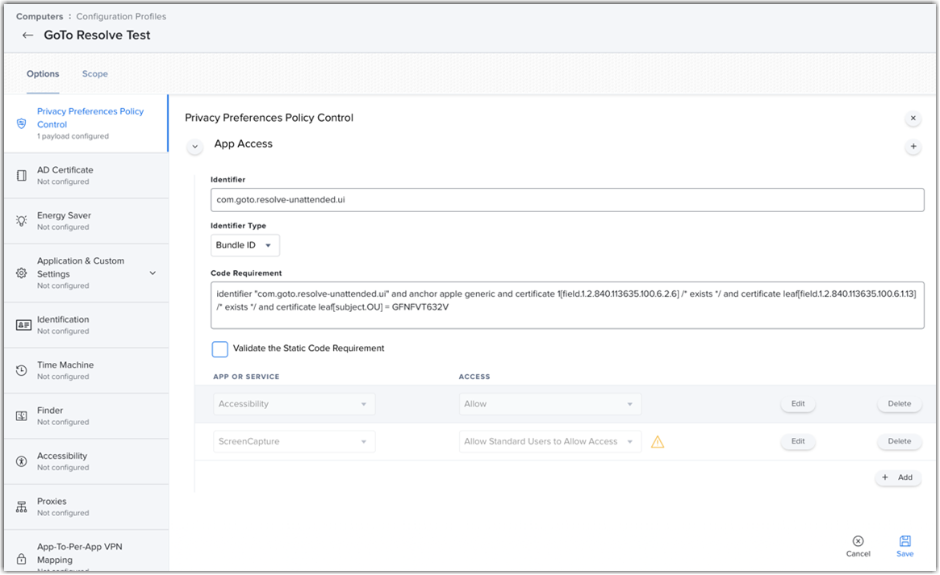Screen dimensions: 940x575
Task: Open the Accessibility service dropdown
Action: (x=295, y=404)
